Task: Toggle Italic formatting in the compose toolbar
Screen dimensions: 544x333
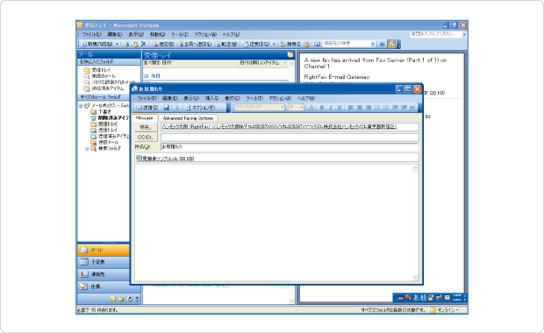Action: point(331,108)
